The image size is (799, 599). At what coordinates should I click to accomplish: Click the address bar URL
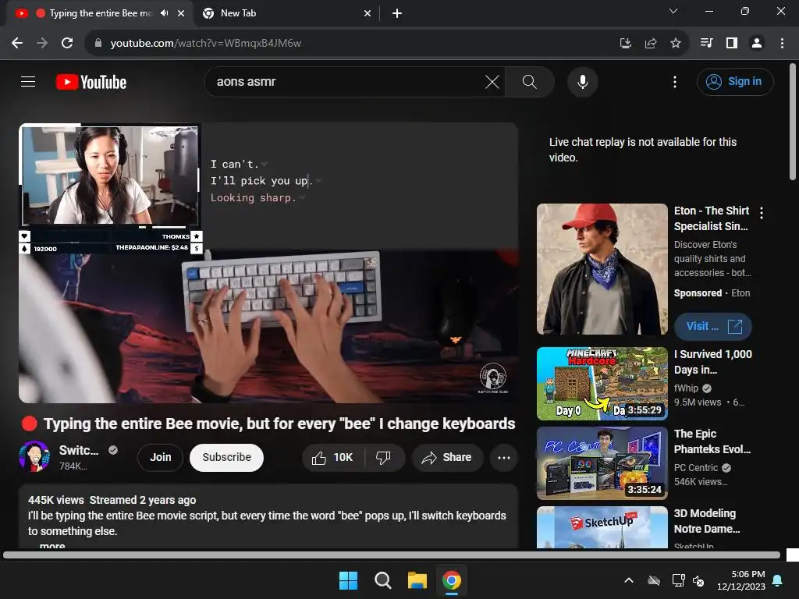point(205,44)
